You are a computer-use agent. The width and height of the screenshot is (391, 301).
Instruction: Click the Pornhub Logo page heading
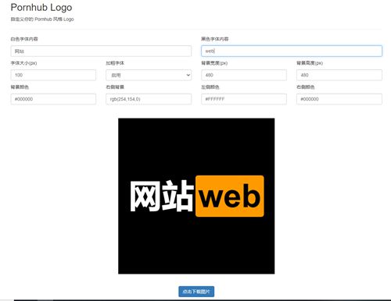(41, 7)
